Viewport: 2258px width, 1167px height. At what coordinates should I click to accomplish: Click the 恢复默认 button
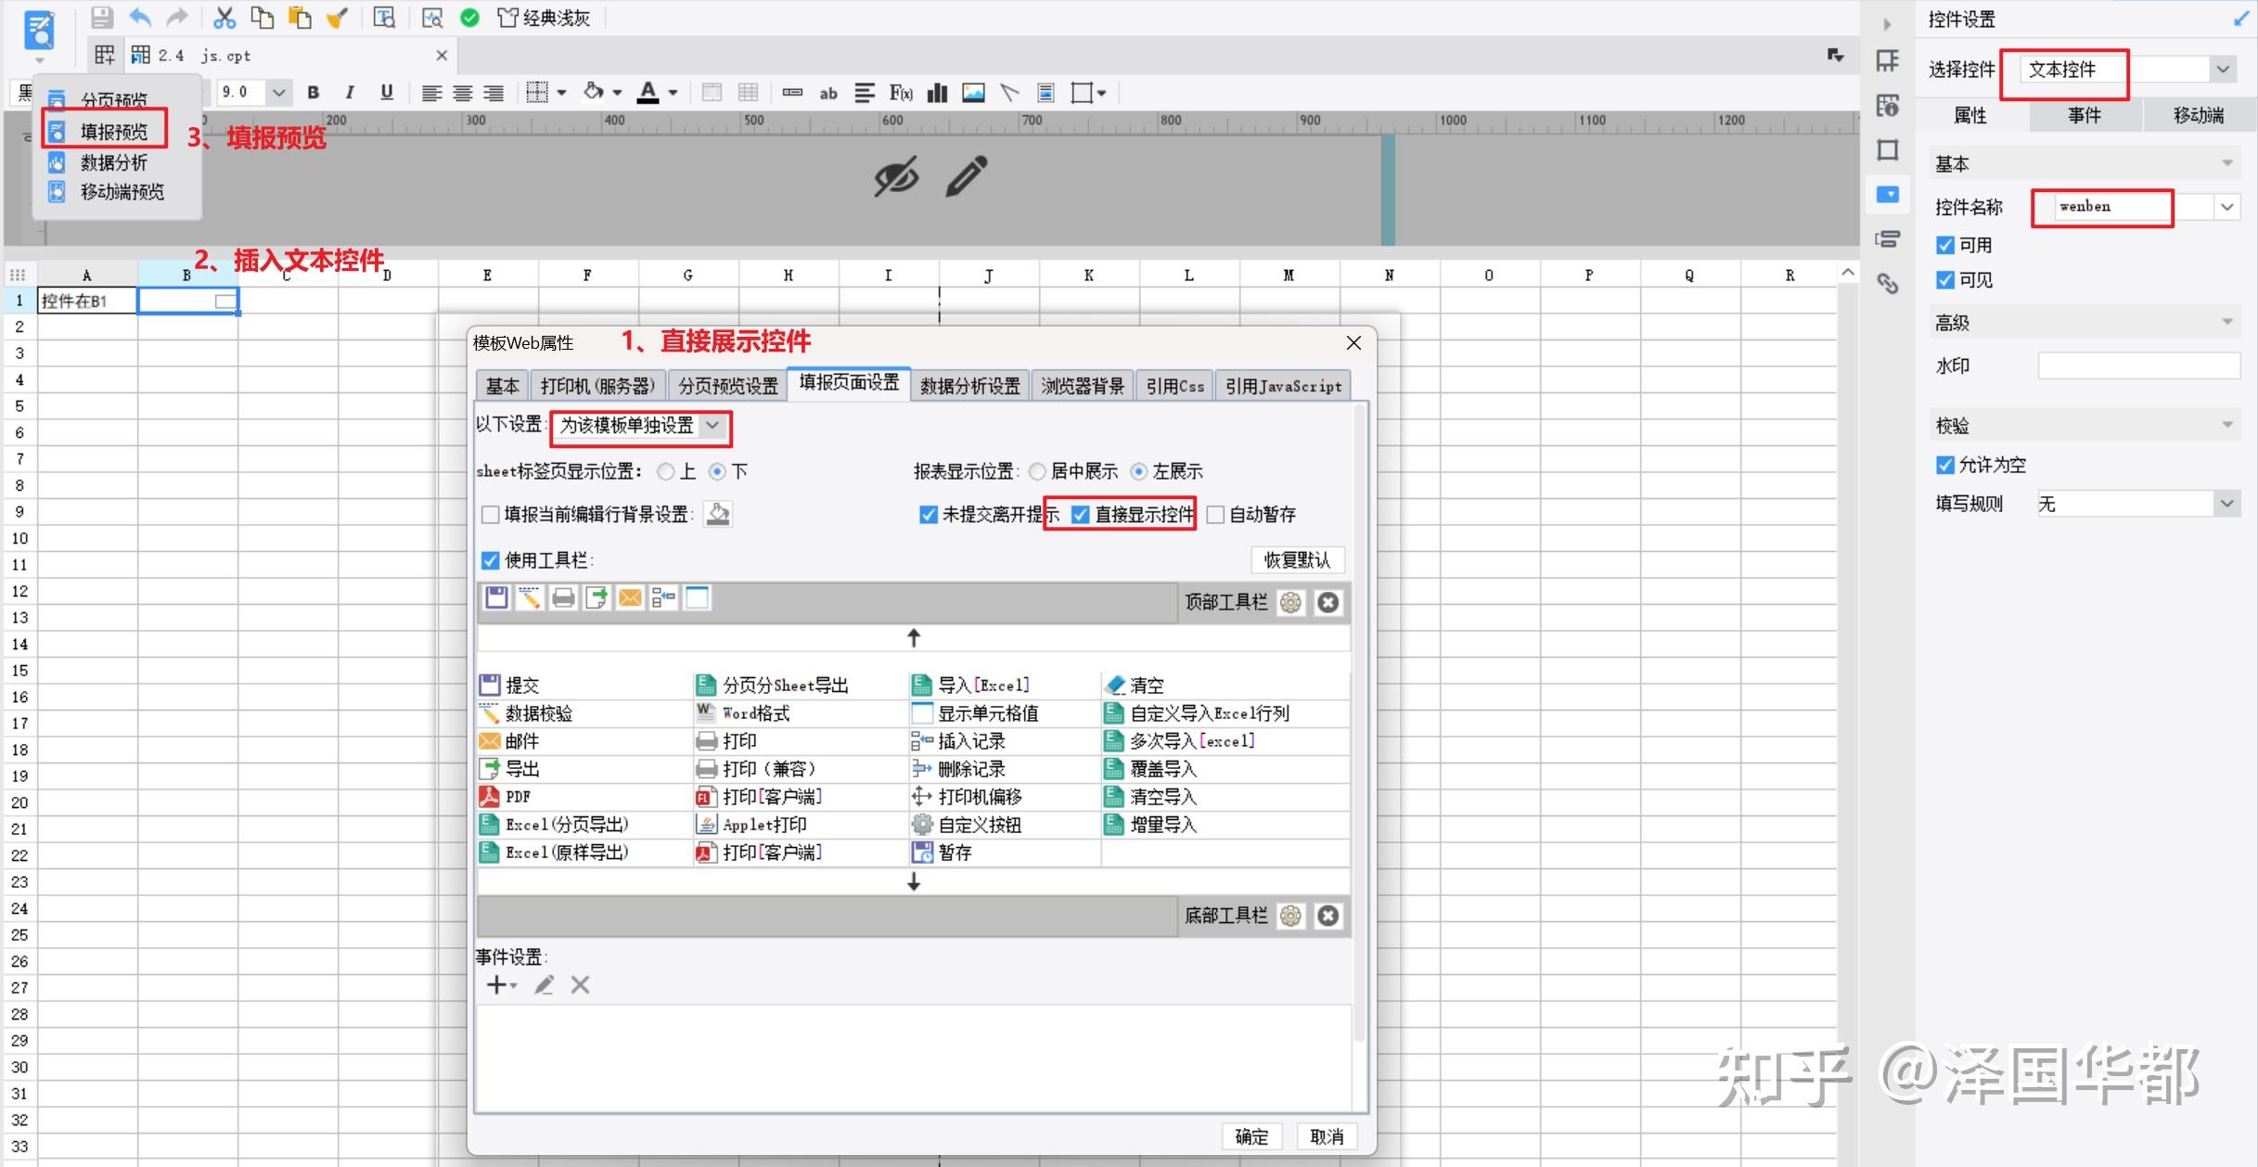pos(1297,560)
